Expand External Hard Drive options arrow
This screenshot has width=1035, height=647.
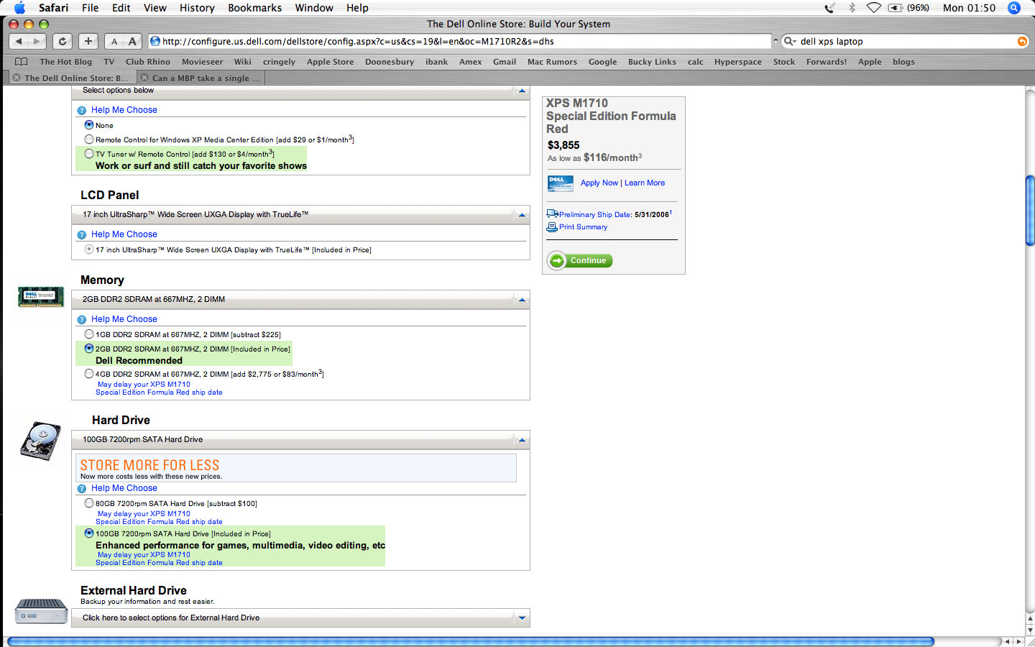tap(523, 618)
